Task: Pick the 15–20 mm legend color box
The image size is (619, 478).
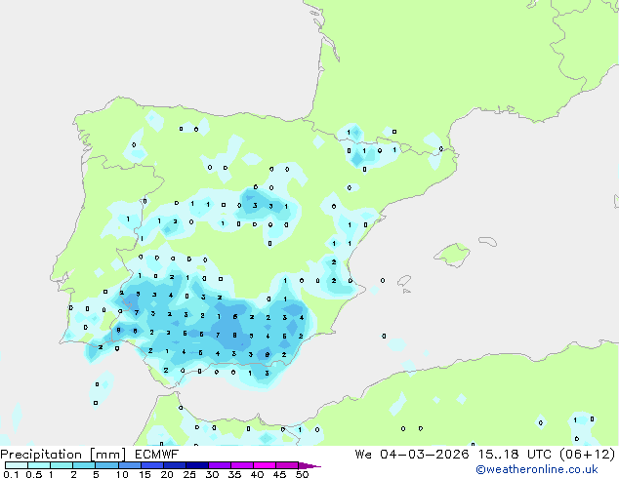Action: (x=151, y=465)
